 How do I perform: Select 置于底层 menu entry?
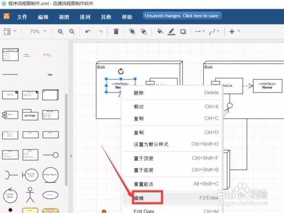coord(172,170)
